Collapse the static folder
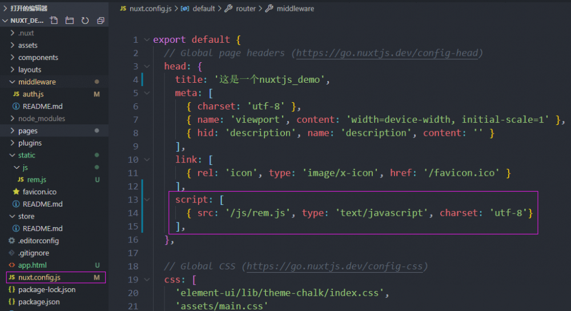The image size is (571, 311). point(13,155)
